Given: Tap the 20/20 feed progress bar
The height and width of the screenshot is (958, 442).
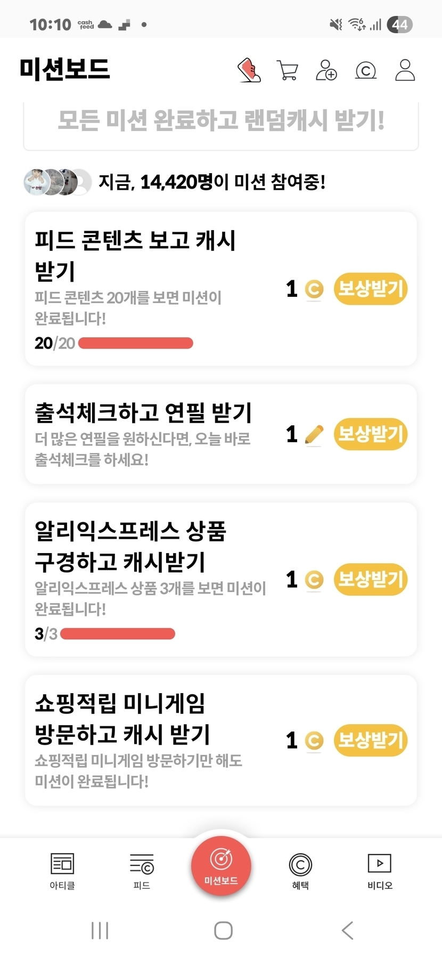Looking at the screenshot, I should click(x=136, y=343).
